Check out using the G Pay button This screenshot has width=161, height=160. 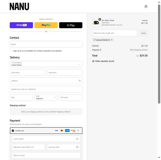point(71,25)
